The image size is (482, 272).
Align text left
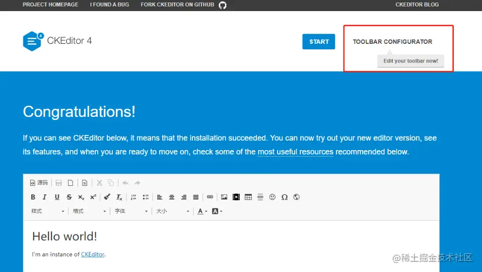160,197
